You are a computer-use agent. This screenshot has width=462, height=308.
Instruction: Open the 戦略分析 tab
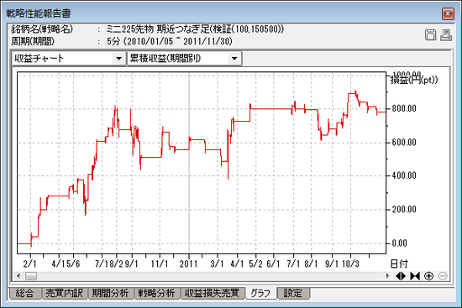click(157, 293)
